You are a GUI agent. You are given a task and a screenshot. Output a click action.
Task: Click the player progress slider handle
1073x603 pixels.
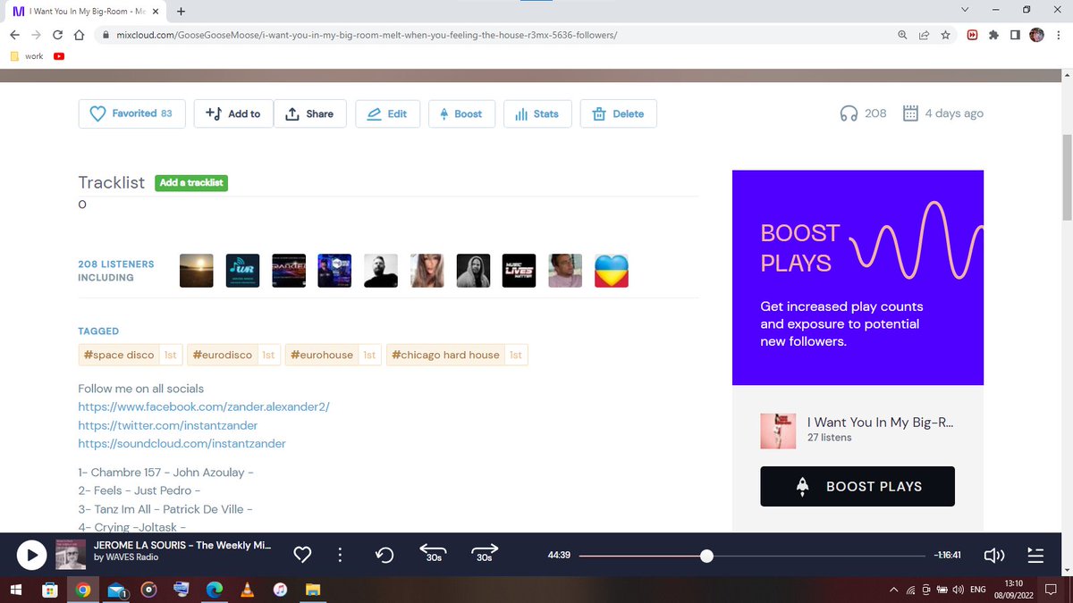tap(706, 556)
